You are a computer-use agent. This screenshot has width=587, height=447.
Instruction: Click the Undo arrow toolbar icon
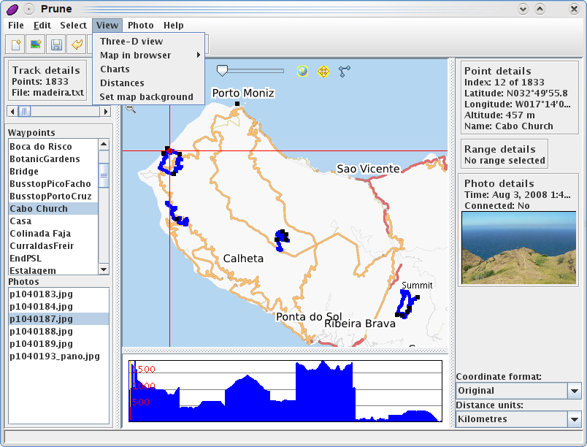point(76,45)
